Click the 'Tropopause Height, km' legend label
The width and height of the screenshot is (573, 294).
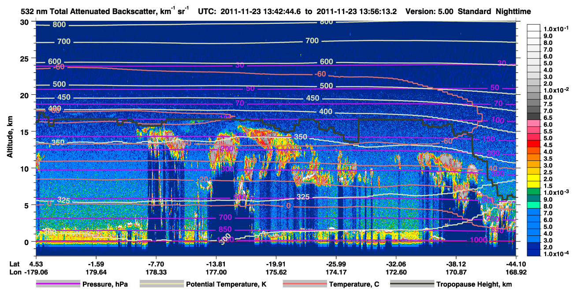[474, 284]
